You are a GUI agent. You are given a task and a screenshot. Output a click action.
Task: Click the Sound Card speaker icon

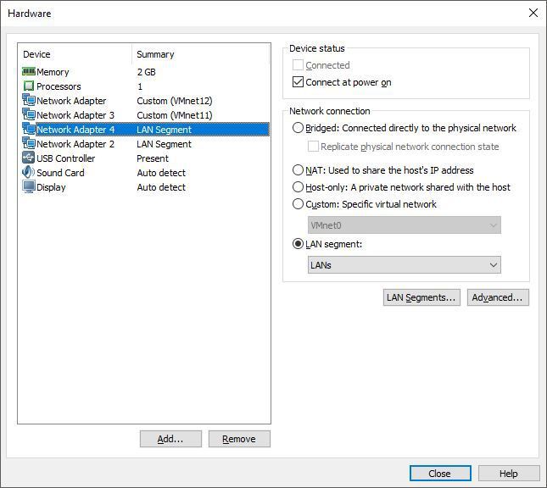(x=29, y=172)
